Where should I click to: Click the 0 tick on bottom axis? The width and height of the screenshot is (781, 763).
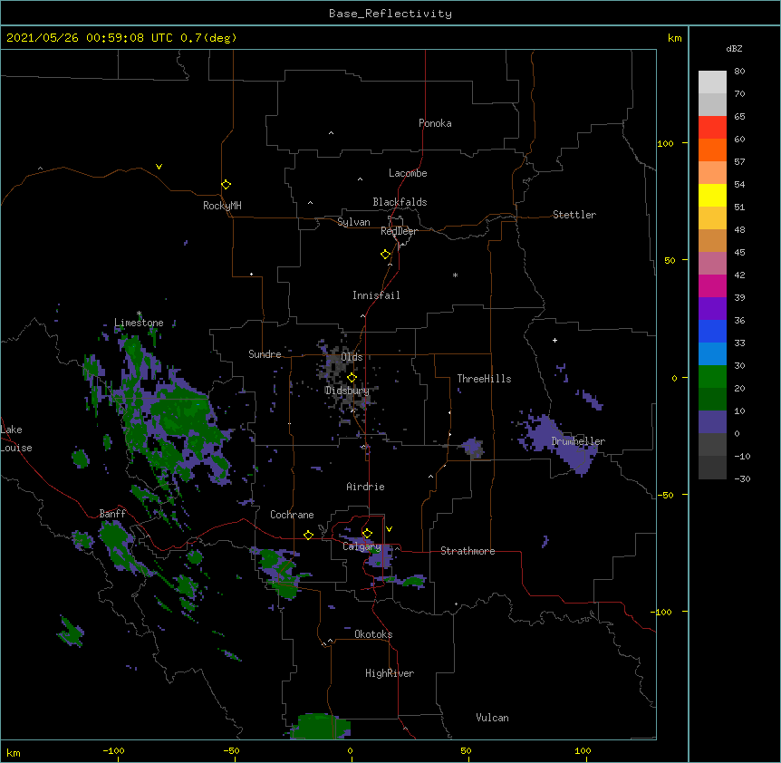click(x=350, y=750)
